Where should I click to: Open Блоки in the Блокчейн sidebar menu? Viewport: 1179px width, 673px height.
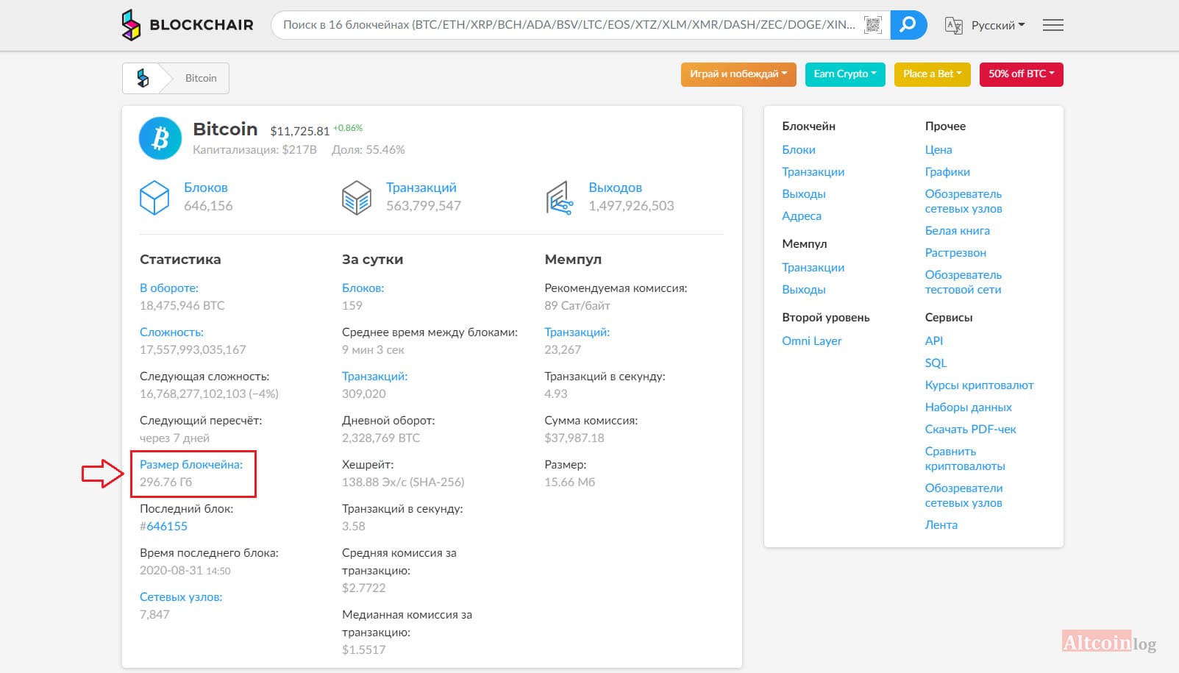click(799, 150)
